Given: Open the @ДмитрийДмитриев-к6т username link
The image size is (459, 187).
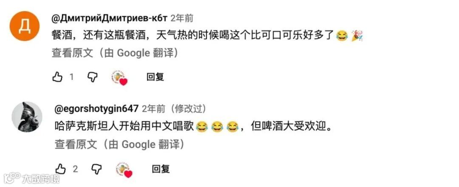Looking at the screenshot, I should (x=110, y=18).
